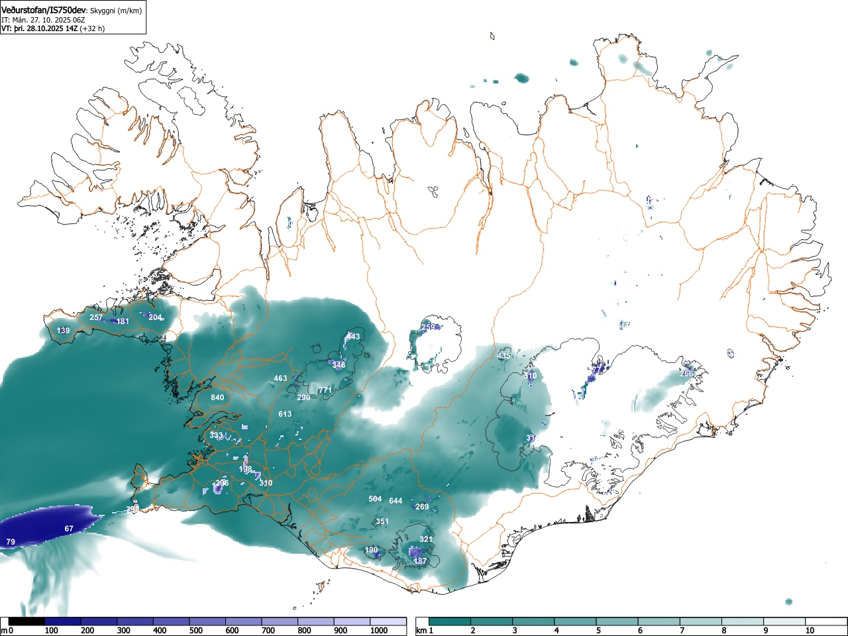The width and height of the screenshot is (848, 636).
Task: Click the "8" label on the kilometer legend
Action: (x=723, y=631)
